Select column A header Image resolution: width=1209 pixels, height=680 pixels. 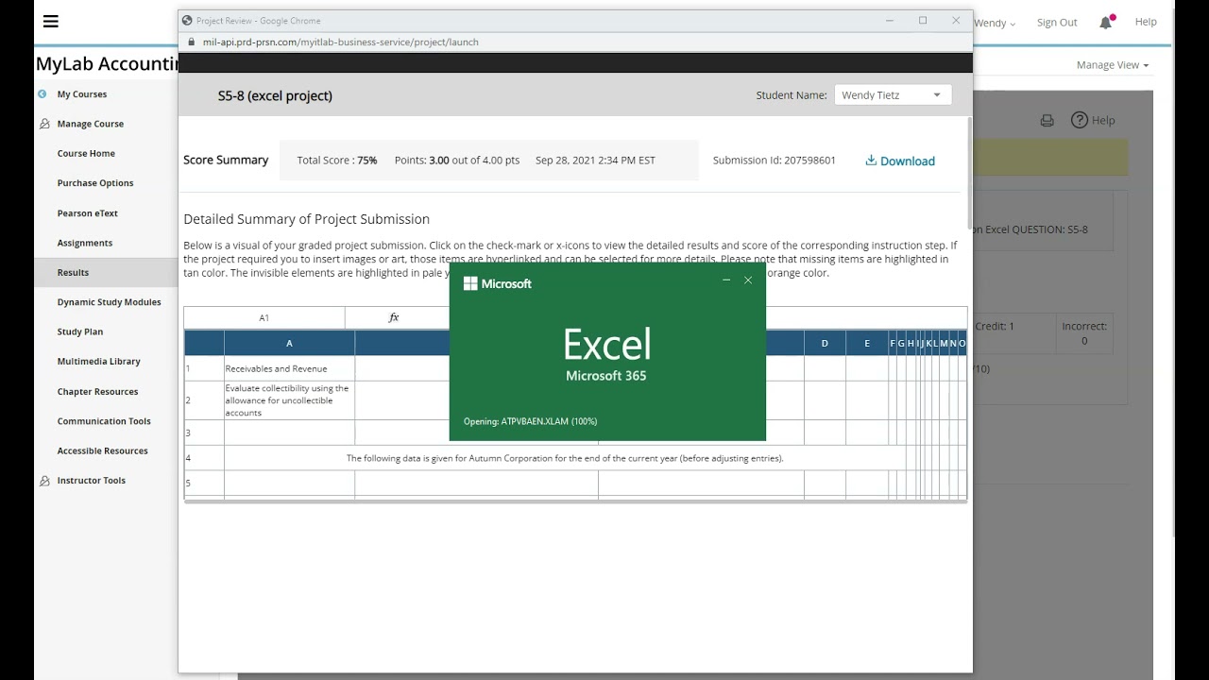[x=289, y=343]
